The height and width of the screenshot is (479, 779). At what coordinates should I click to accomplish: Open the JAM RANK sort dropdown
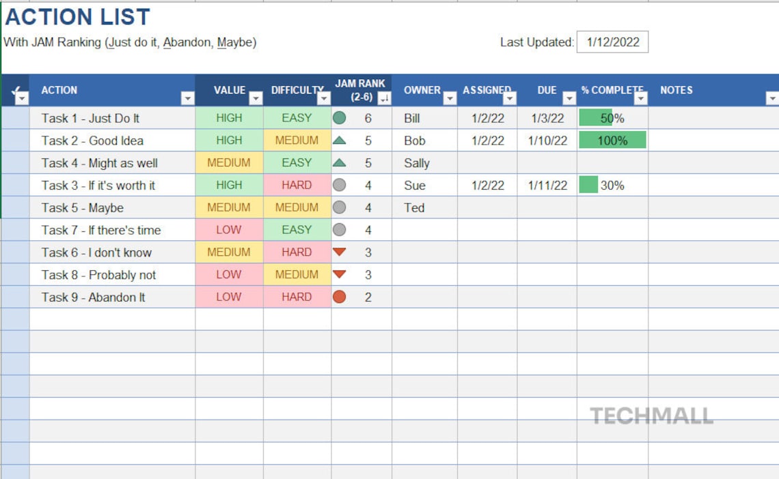click(x=384, y=98)
